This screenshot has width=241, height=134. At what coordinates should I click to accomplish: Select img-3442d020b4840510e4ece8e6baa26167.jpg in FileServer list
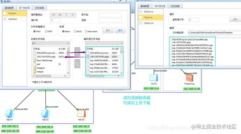point(193,57)
